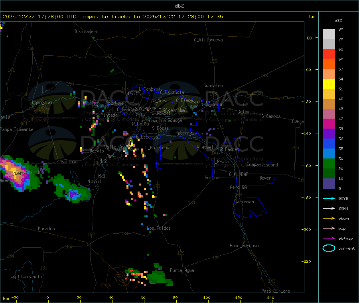This screenshot has width=359, height=303.
Task: Click the 'Salinas' map label
Action: (69, 162)
